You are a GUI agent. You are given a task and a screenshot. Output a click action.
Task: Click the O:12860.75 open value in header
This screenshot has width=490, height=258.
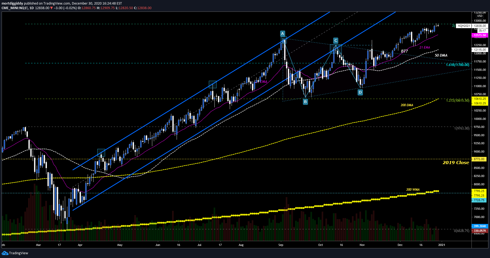(x=87, y=8)
